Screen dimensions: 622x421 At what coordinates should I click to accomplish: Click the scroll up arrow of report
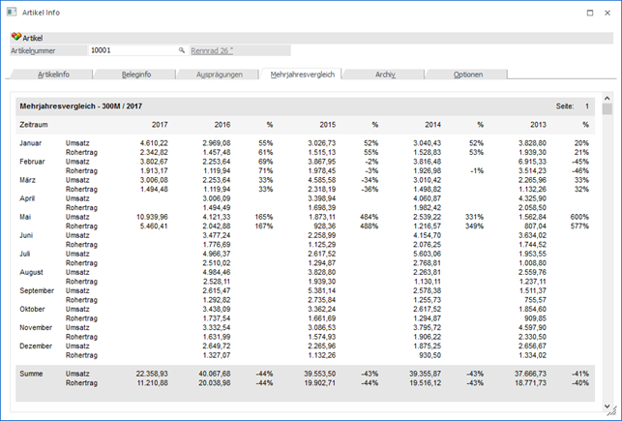(607, 98)
